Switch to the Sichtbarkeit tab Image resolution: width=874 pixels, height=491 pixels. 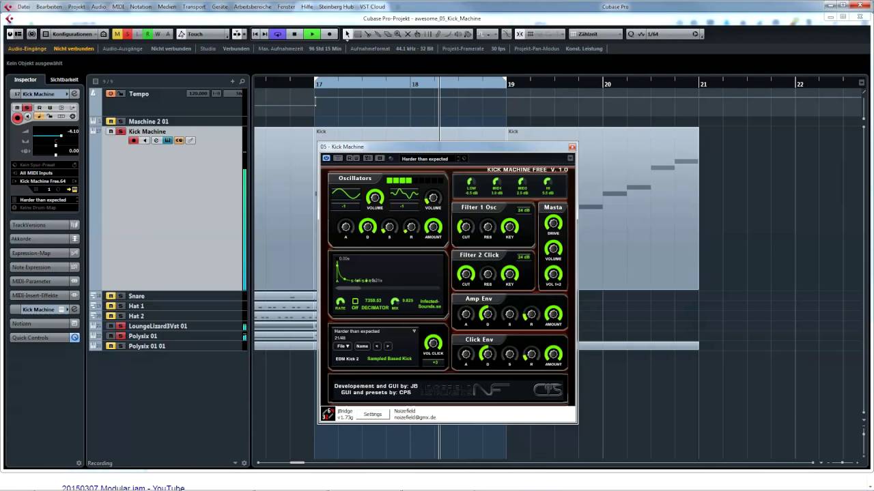64,80
